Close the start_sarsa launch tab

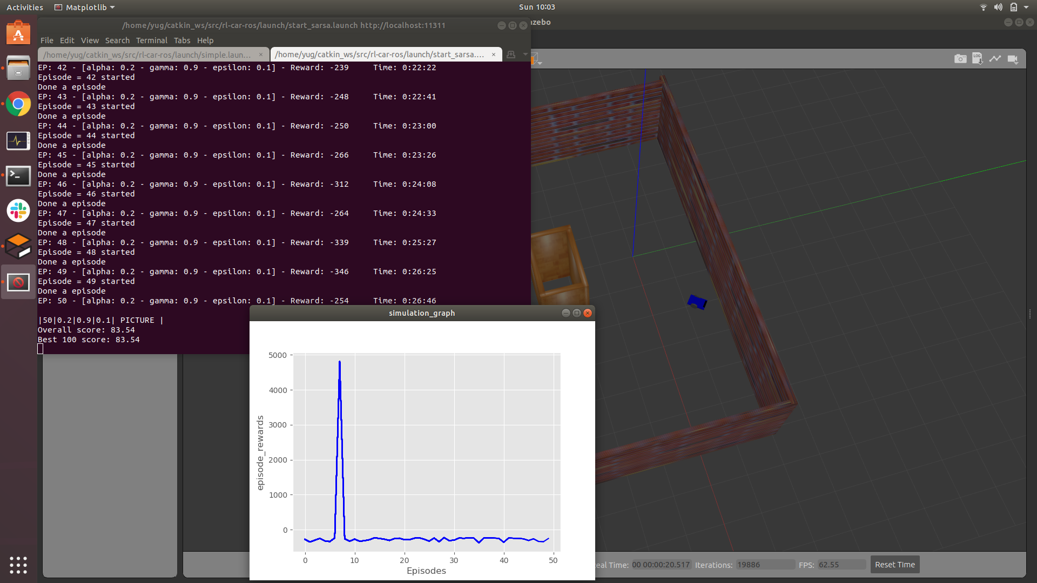[493, 55]
